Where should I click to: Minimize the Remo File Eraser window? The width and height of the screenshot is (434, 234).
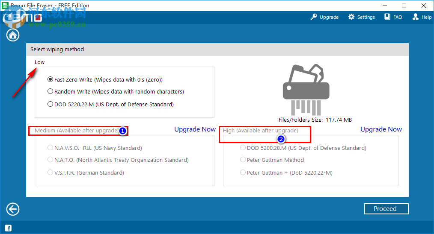tap(385, 6)
